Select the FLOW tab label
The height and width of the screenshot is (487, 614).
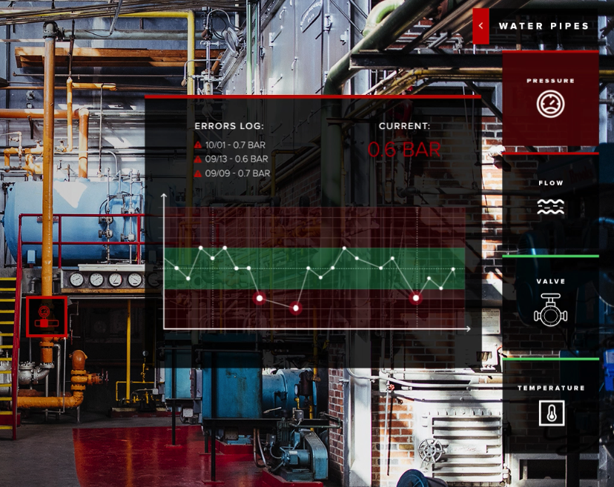click(x=550, y=183)
